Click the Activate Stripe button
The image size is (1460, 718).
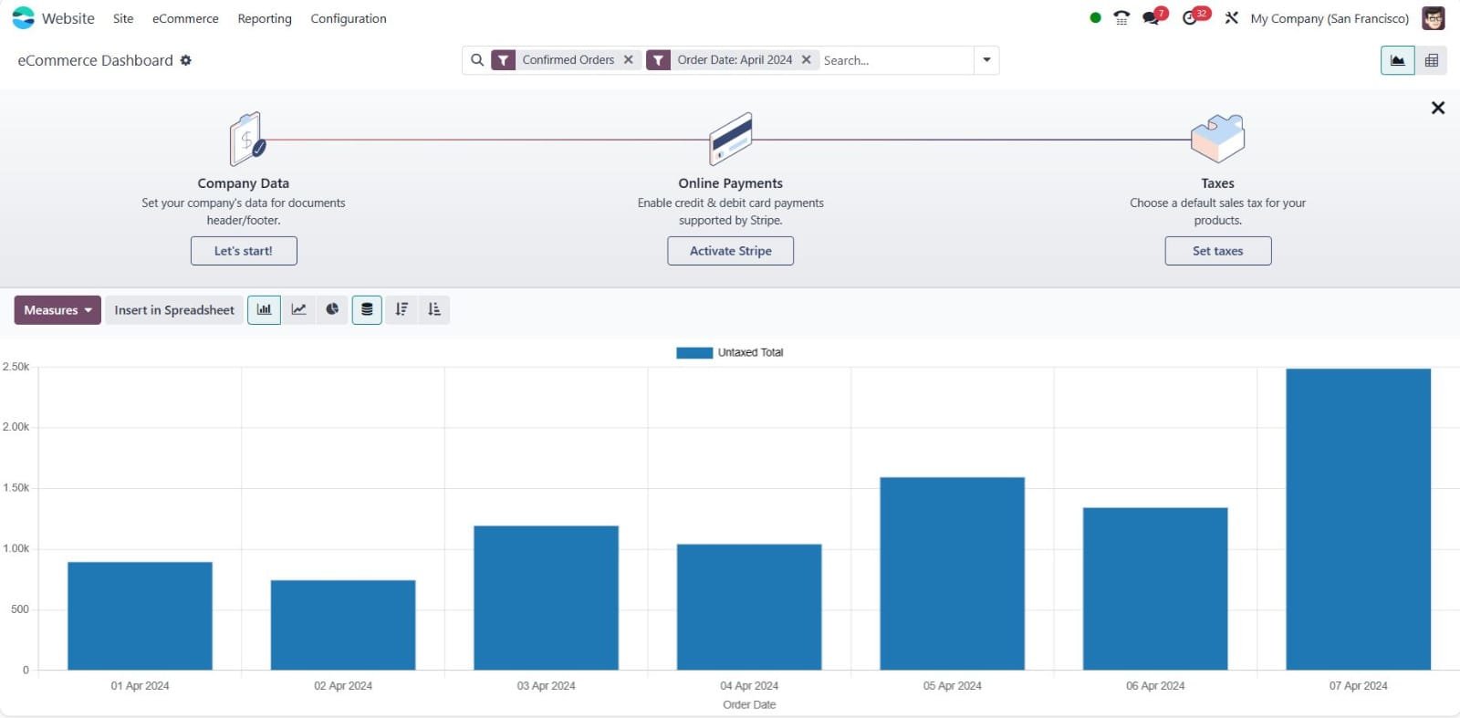[730, 251]
